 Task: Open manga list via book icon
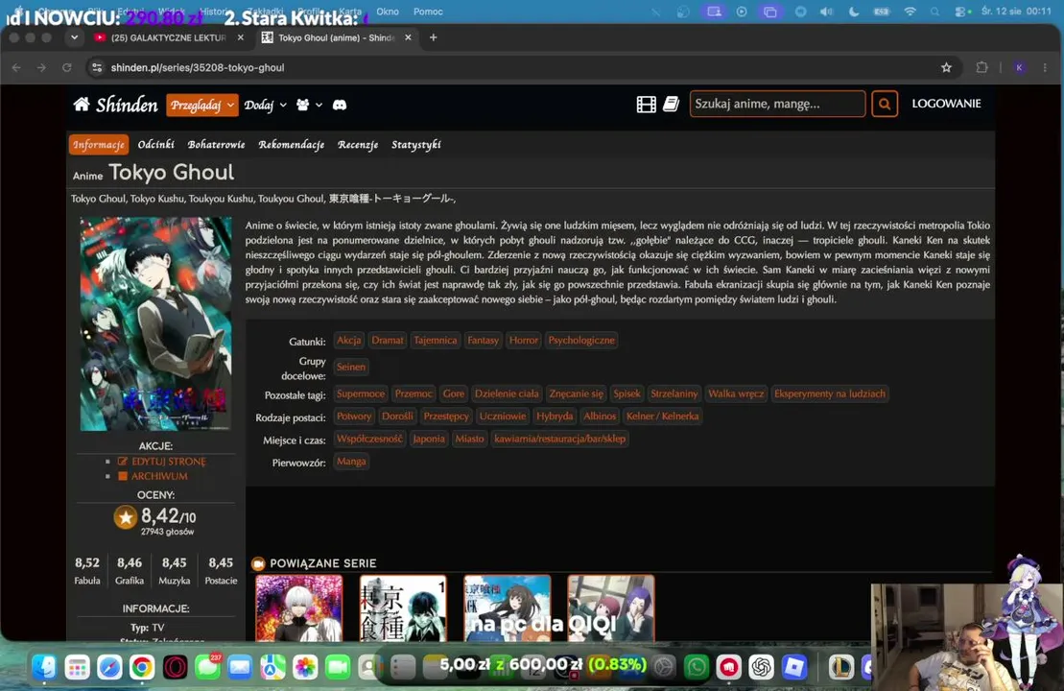click(671, 104)
